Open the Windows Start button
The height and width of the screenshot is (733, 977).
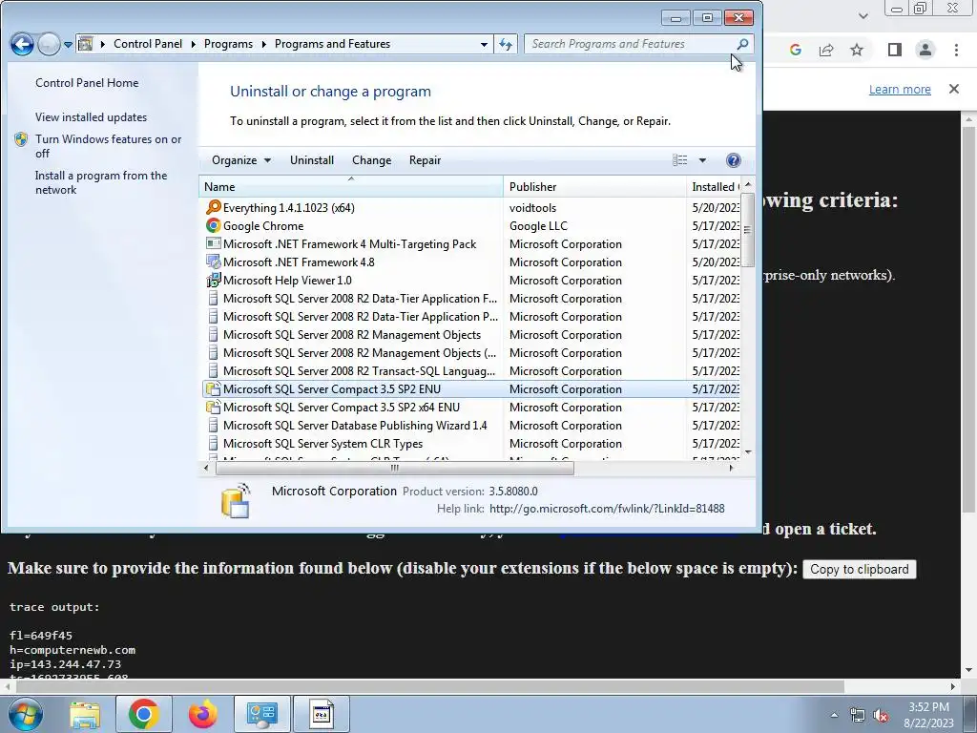(25, 714)
